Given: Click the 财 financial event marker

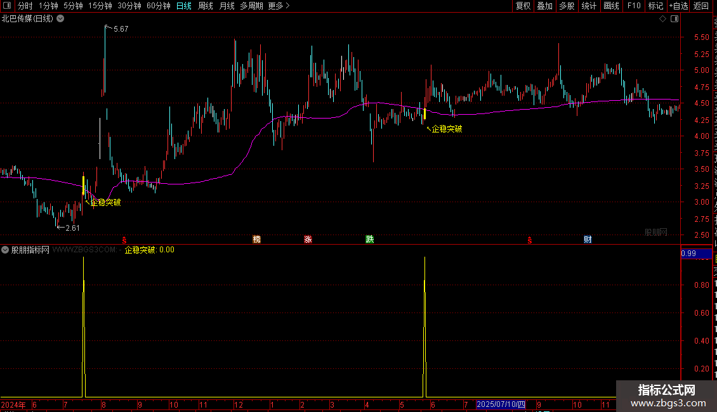Looking at the screenshot, I should [588, 240].
